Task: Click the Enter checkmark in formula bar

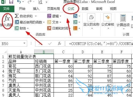Action: [50, 43]
